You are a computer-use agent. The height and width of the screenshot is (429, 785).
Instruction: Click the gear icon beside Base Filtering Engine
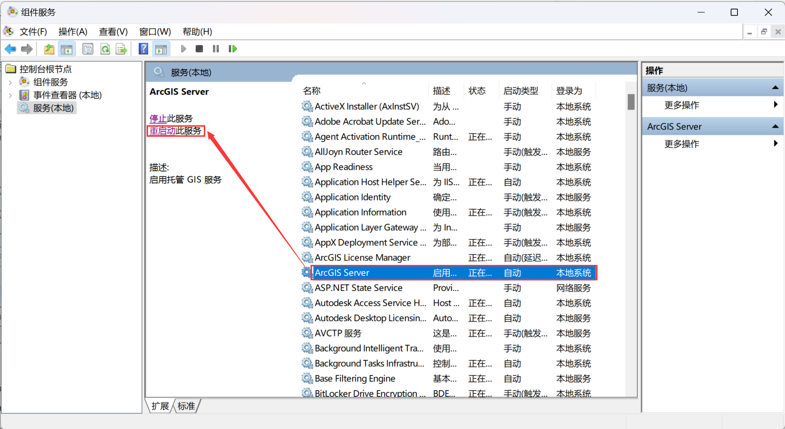coord(307,378)
